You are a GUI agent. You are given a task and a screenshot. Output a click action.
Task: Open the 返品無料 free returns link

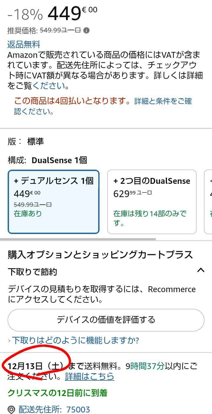[x=24, y=45]
